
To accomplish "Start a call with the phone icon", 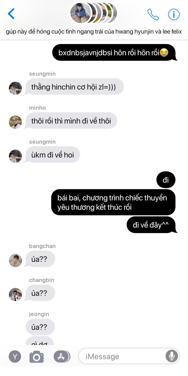I will [x=153, y=14].
